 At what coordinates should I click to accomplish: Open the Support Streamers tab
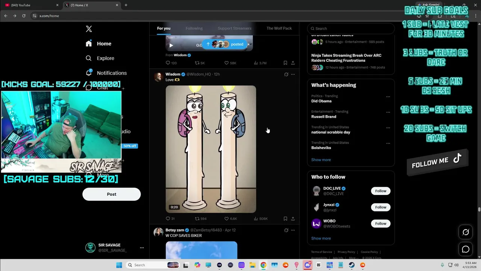pos(234,28)
